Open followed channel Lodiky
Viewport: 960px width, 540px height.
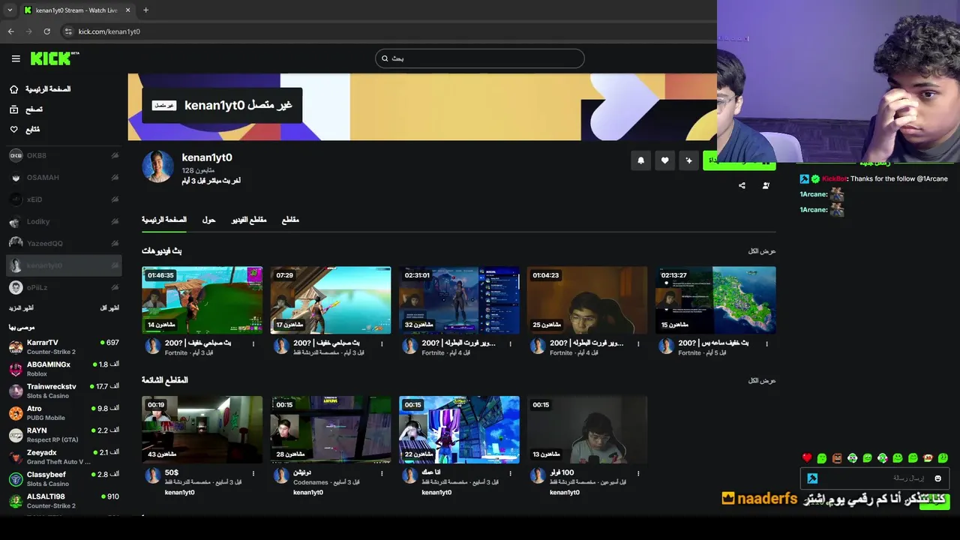64,221
